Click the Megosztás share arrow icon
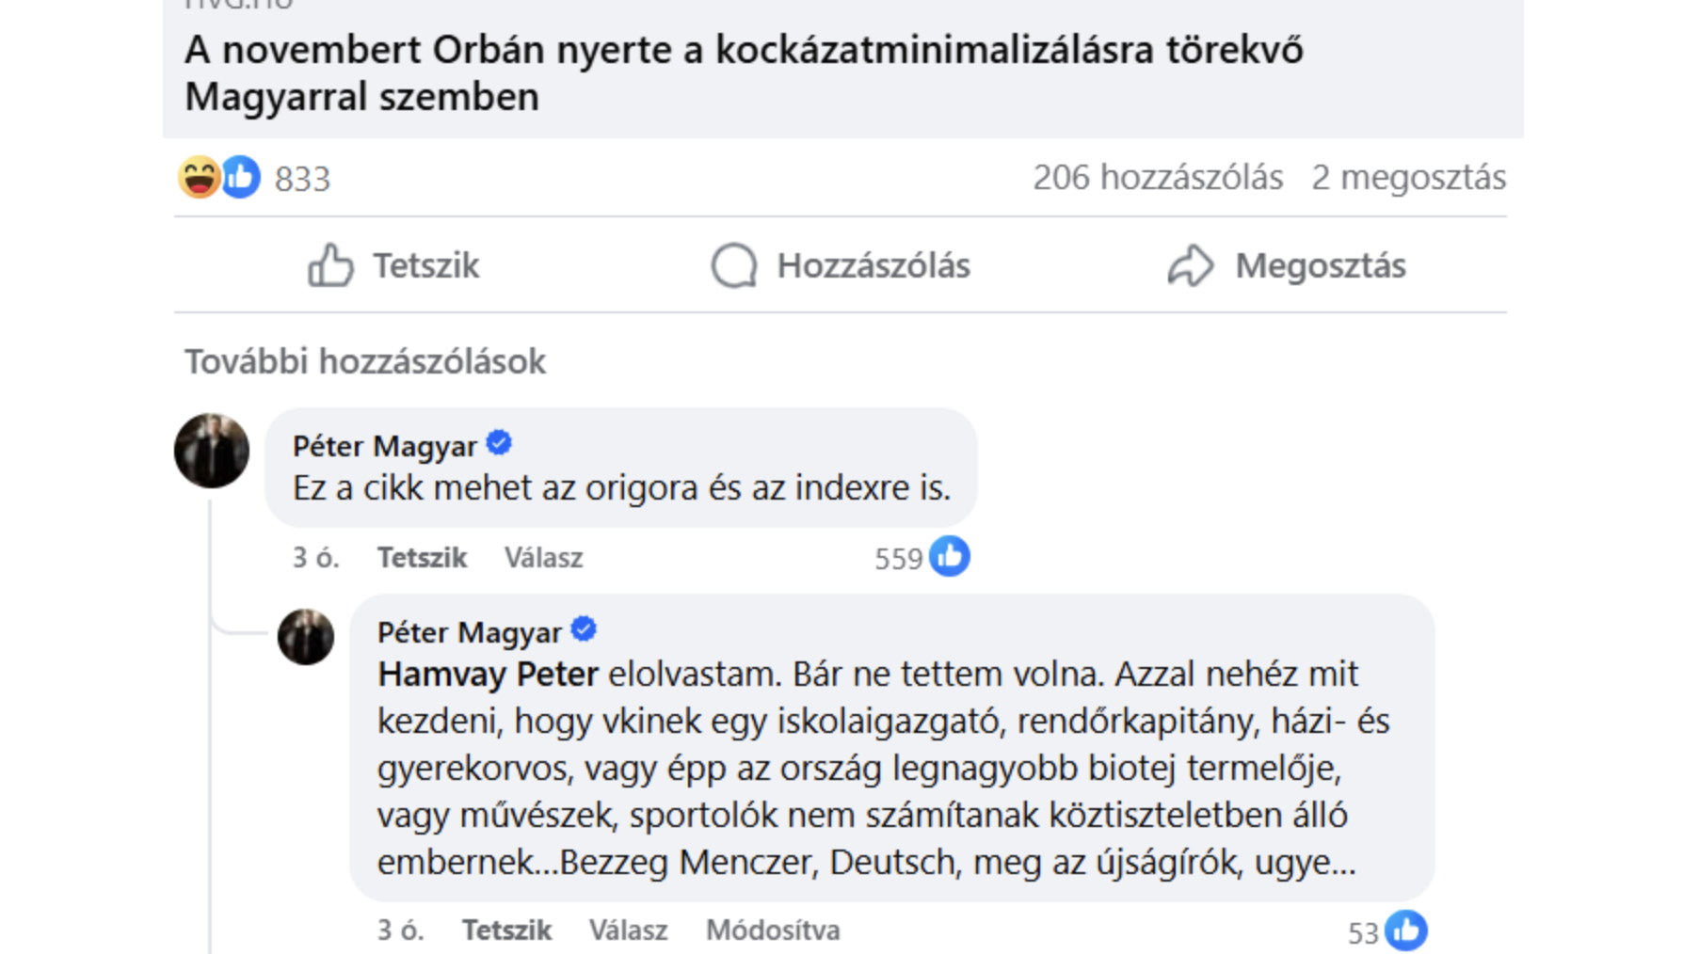 (1191, 265)
